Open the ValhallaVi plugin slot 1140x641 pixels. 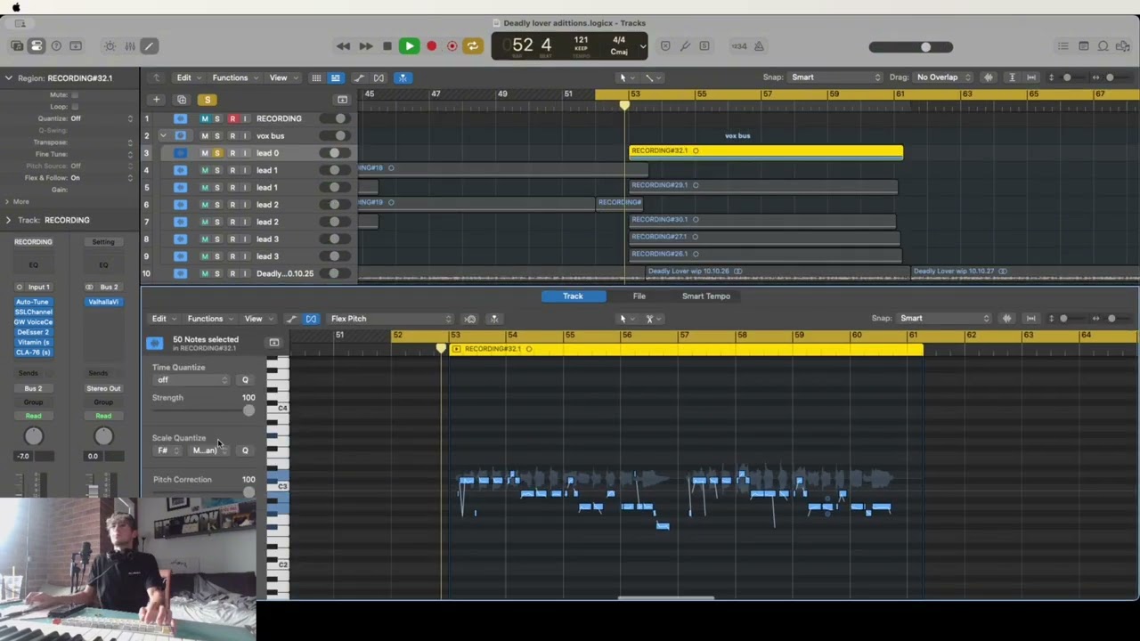point(103,302)
